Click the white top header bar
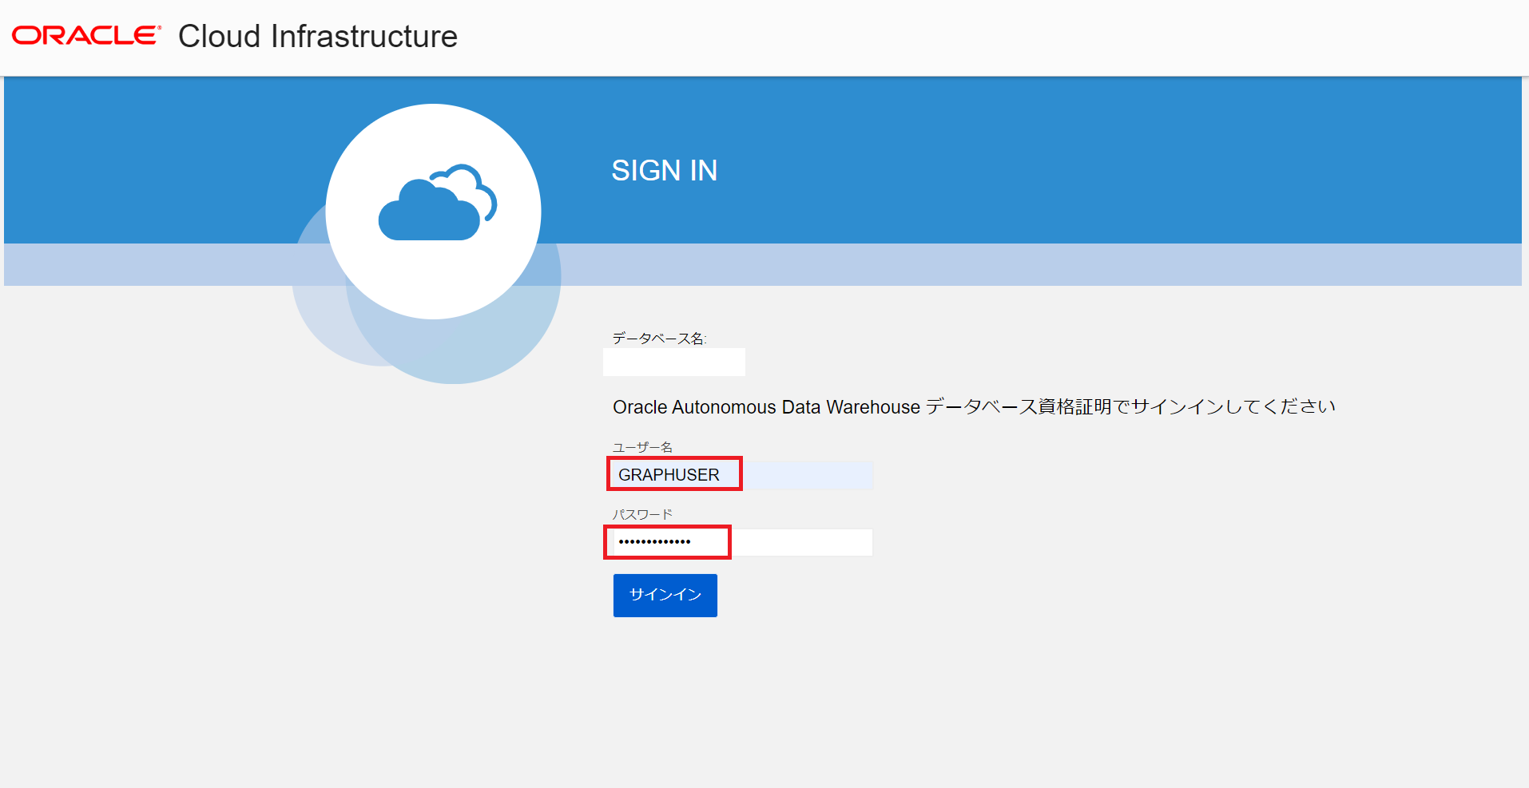Image resolution: width=1529 pixels, height=788 pixels. click(959, 37)
